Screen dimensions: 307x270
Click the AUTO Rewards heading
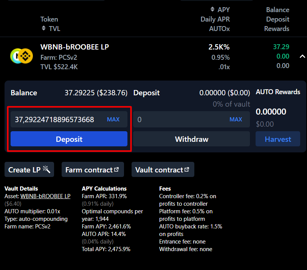pyautogui.click(x=278, y=92)
